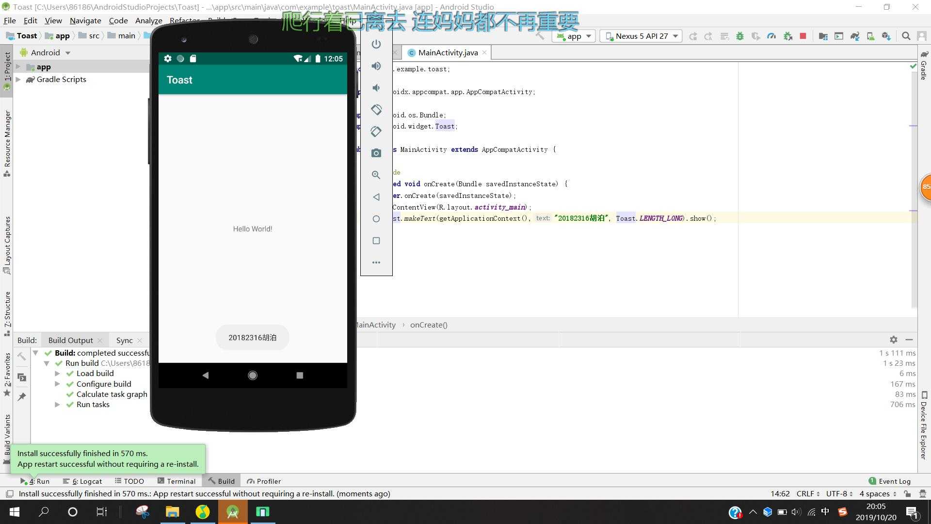Click the Build hammer icon in Build panel
The height and width of the screenshot is (524, 931).
coord(22,357)
